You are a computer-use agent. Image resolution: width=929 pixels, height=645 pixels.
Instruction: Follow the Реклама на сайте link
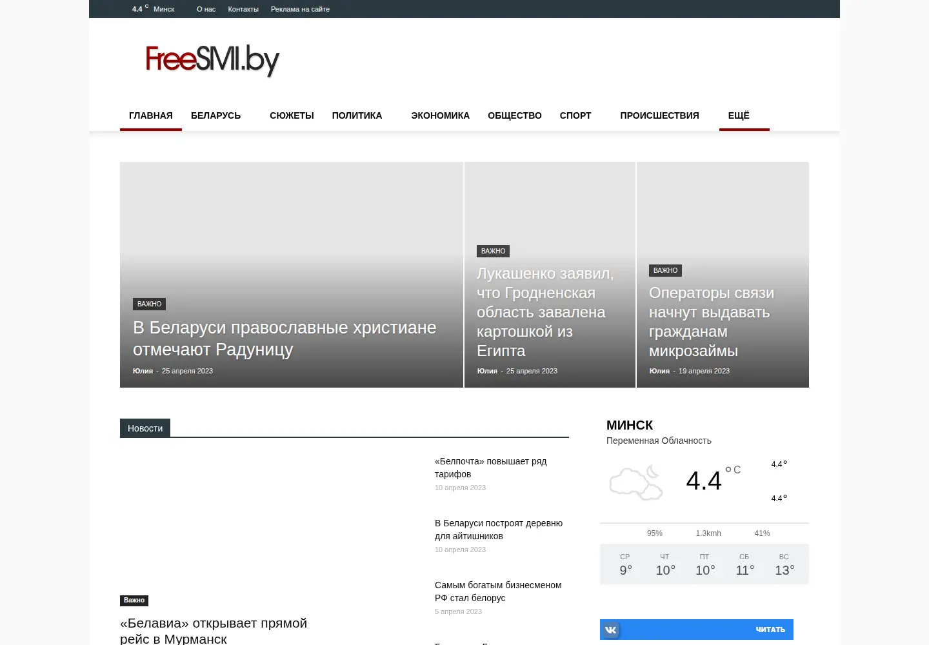(300, 9)
